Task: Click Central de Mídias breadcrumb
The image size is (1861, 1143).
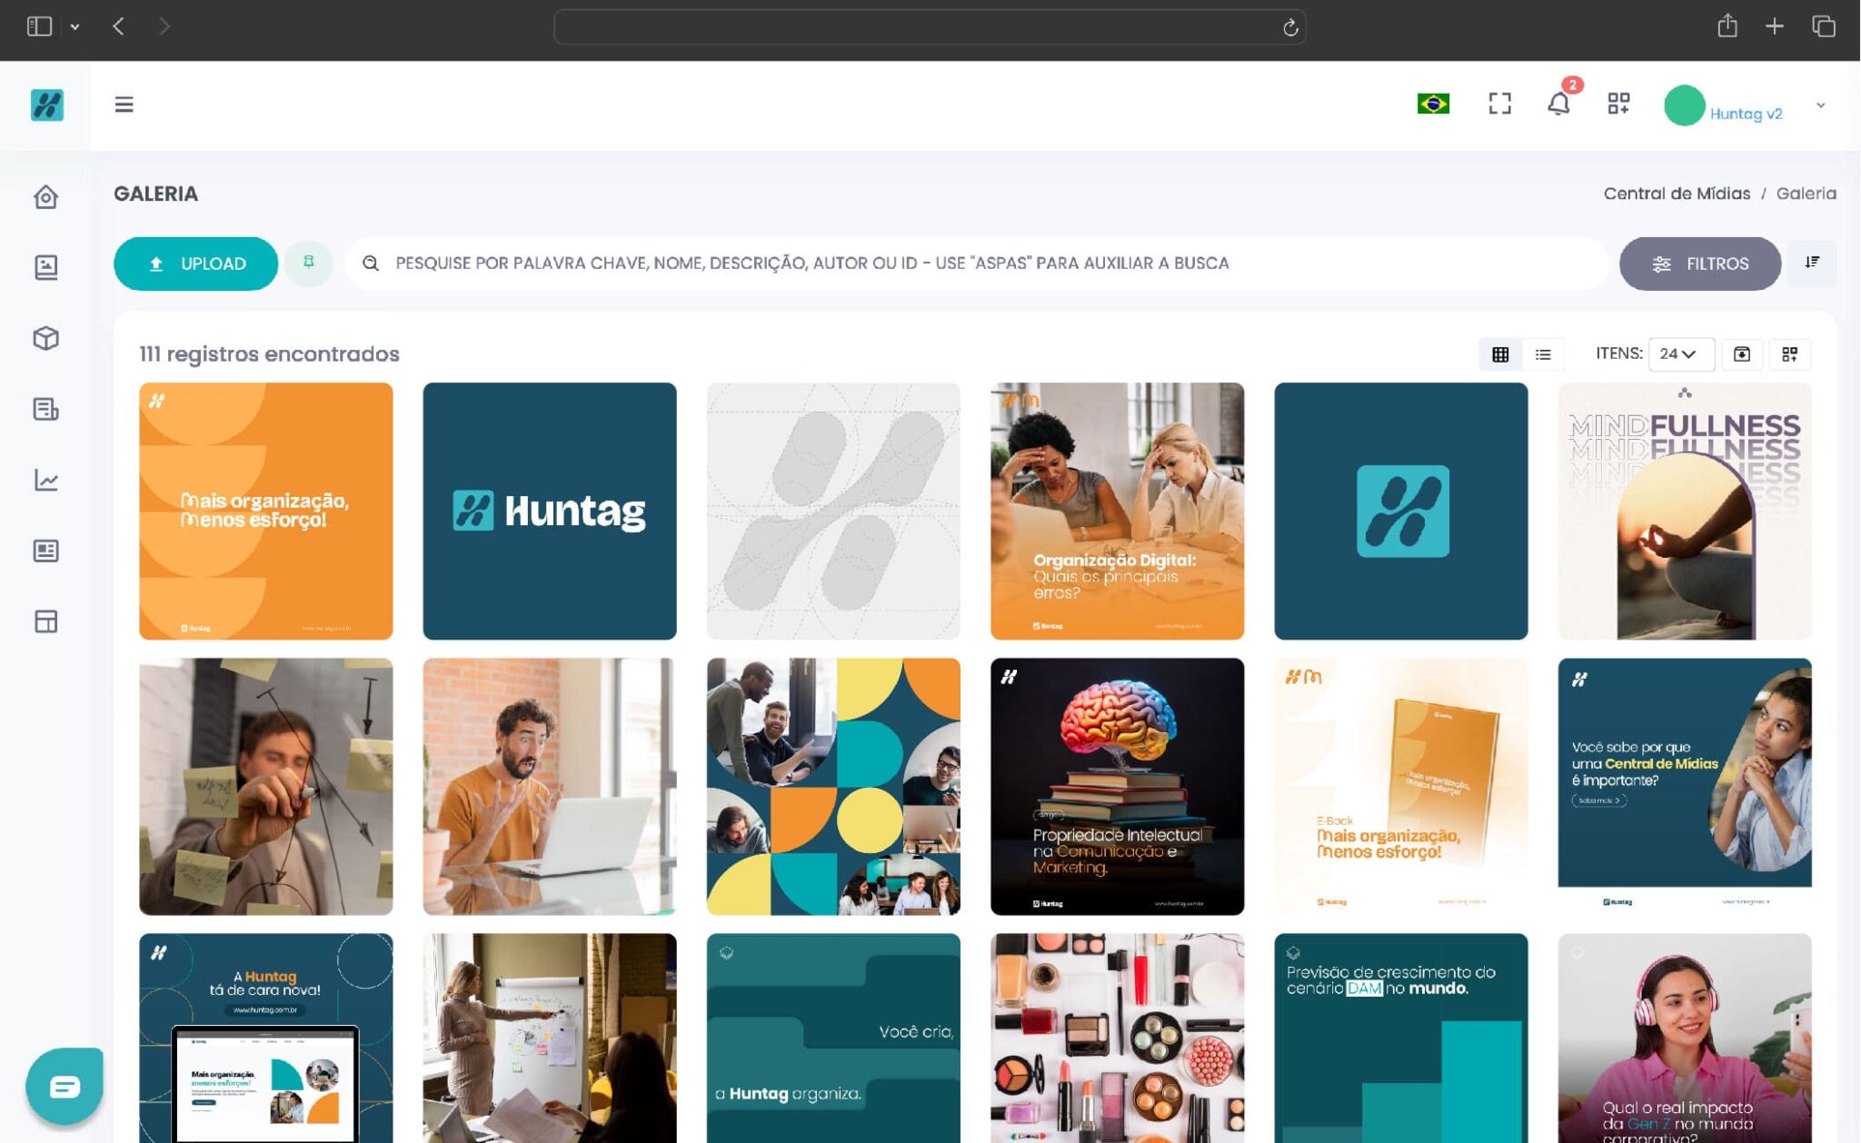Action: [x=1676, y=194]
